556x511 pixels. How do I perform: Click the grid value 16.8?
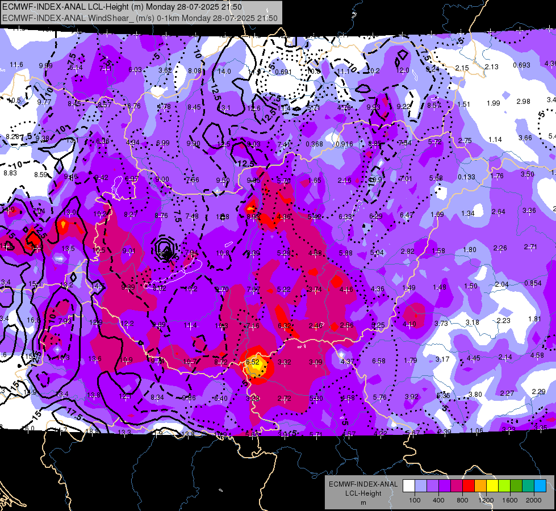pos(34,320)
